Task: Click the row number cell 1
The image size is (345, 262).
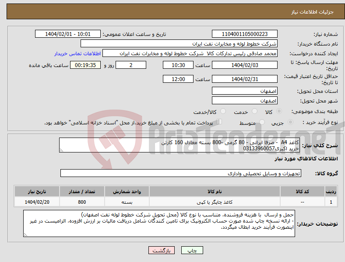Action: [331, 202]
